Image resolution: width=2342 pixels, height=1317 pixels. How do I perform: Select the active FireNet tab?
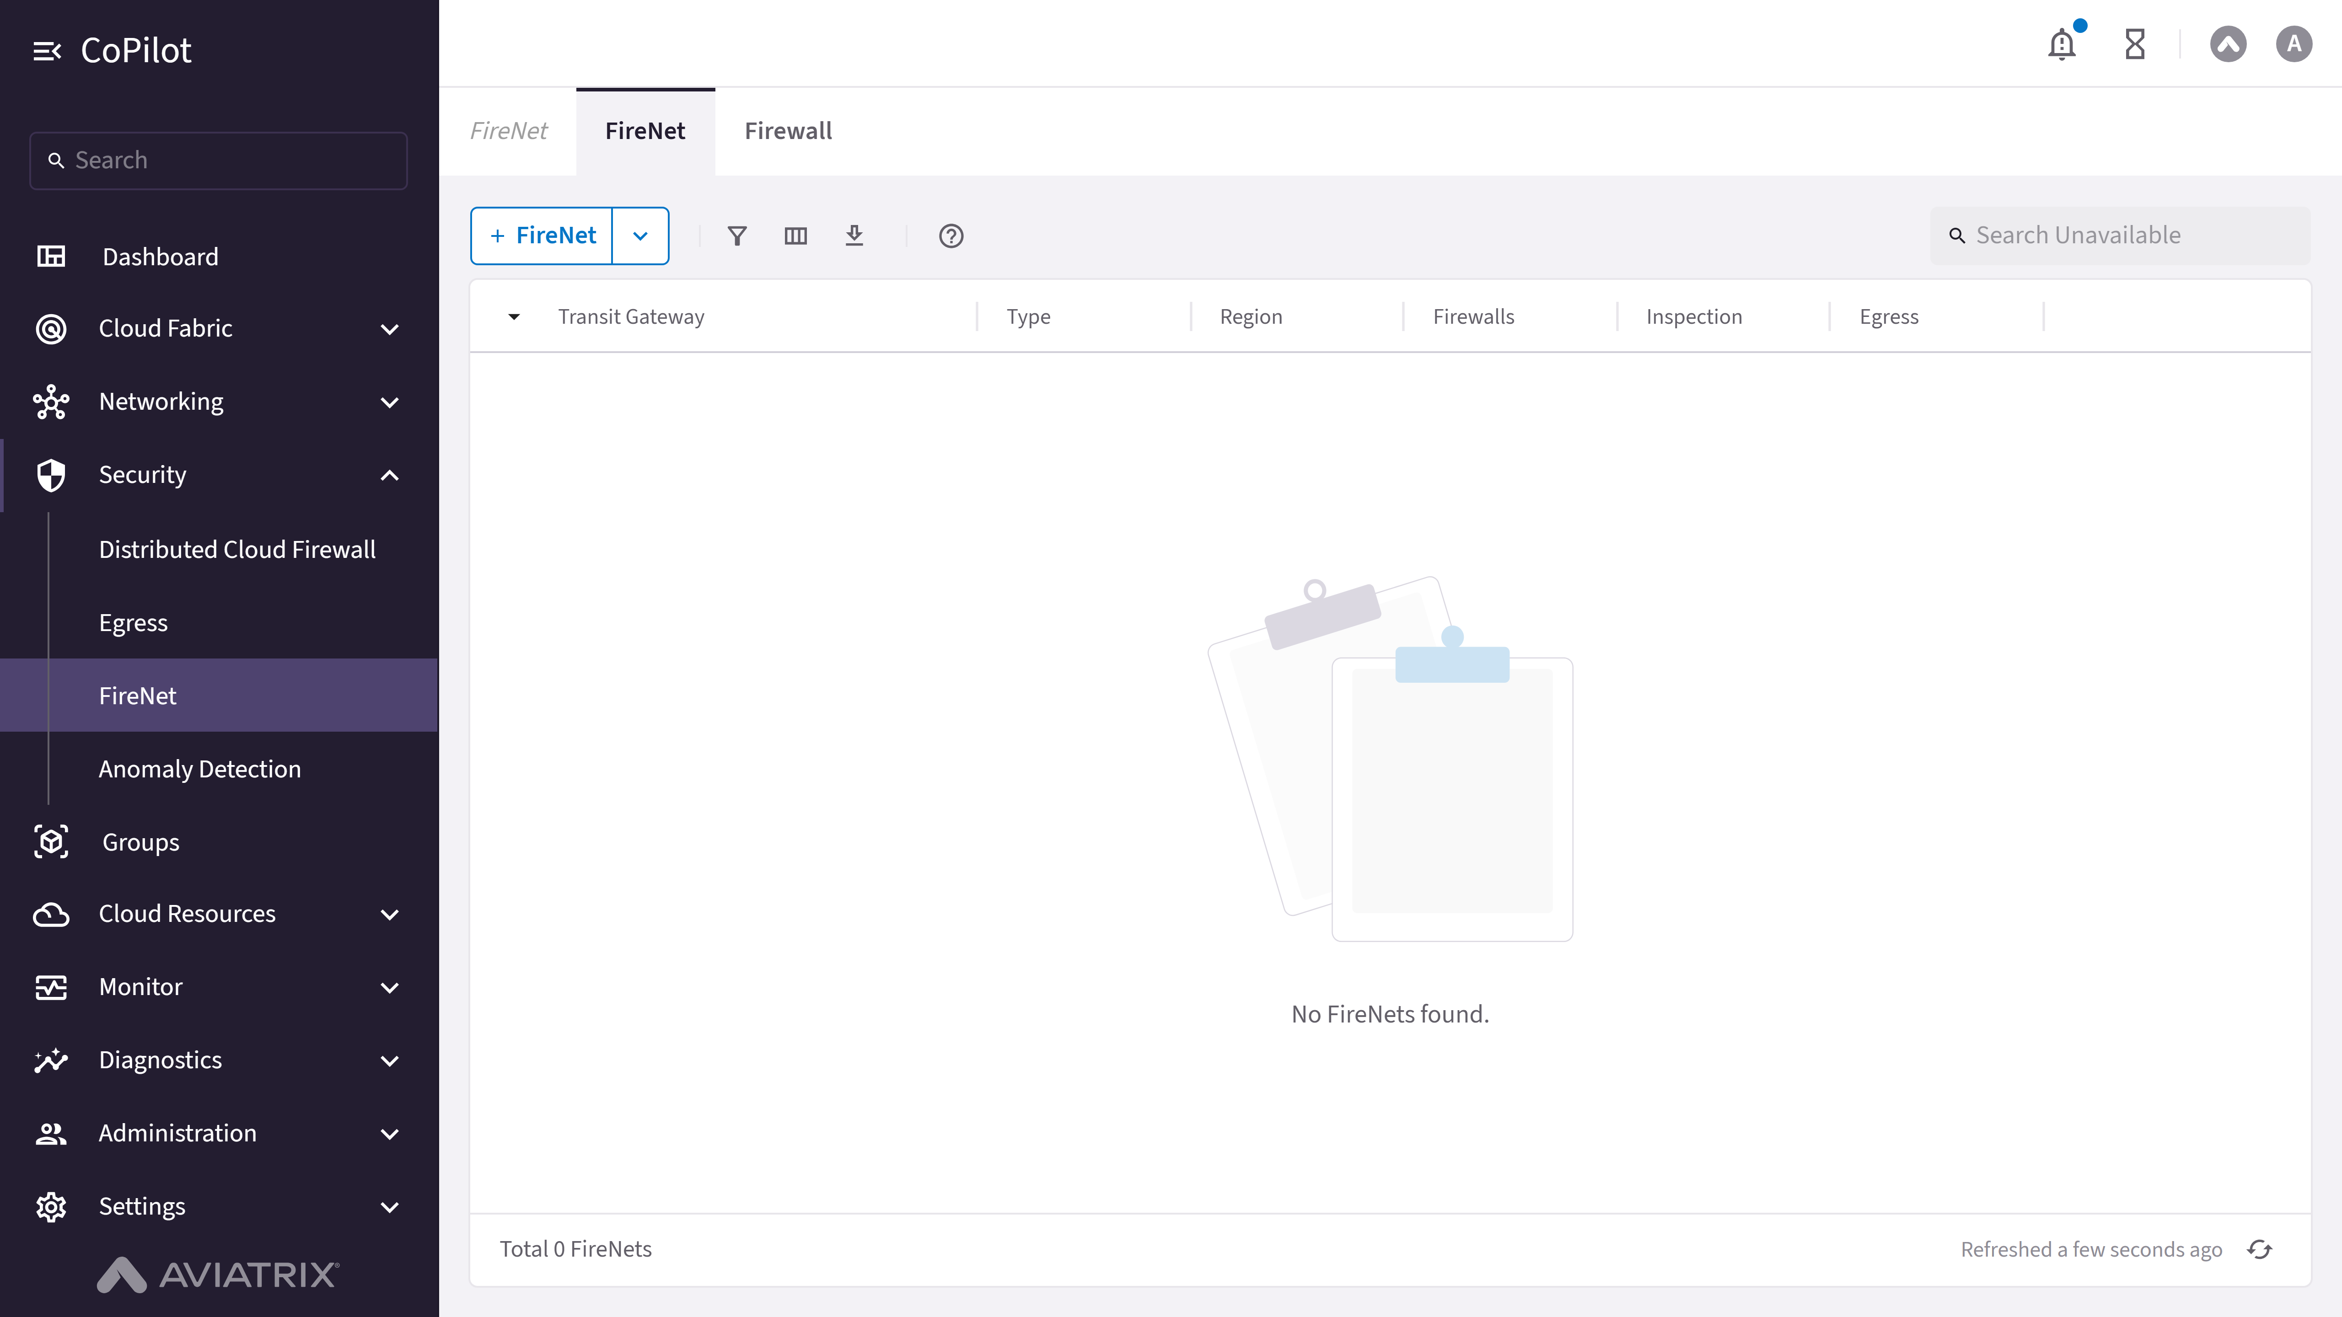pyautogui.click(x=645, y=131)
